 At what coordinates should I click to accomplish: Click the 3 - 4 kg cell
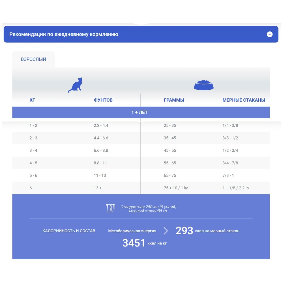(33, 150)
